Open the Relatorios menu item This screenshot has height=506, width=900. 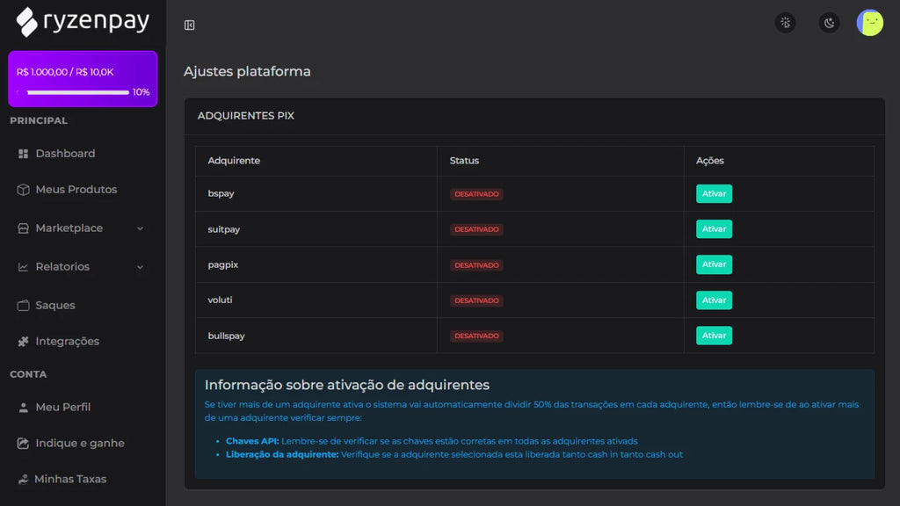[62, 267]
